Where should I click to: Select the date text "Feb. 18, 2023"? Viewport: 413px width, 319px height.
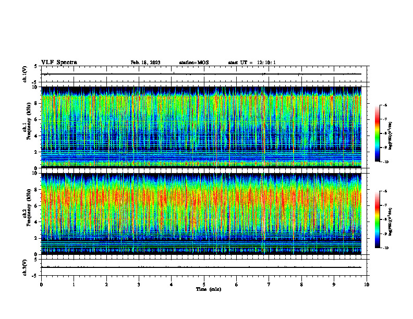click(145, 63)
